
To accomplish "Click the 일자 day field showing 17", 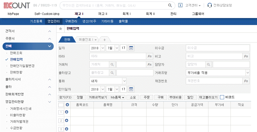I will click(x=123, y=48).
